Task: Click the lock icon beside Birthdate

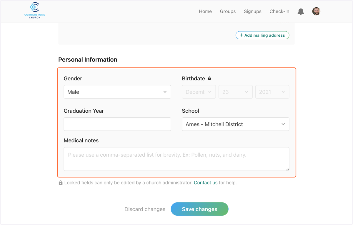Action: tap(209, 78)
